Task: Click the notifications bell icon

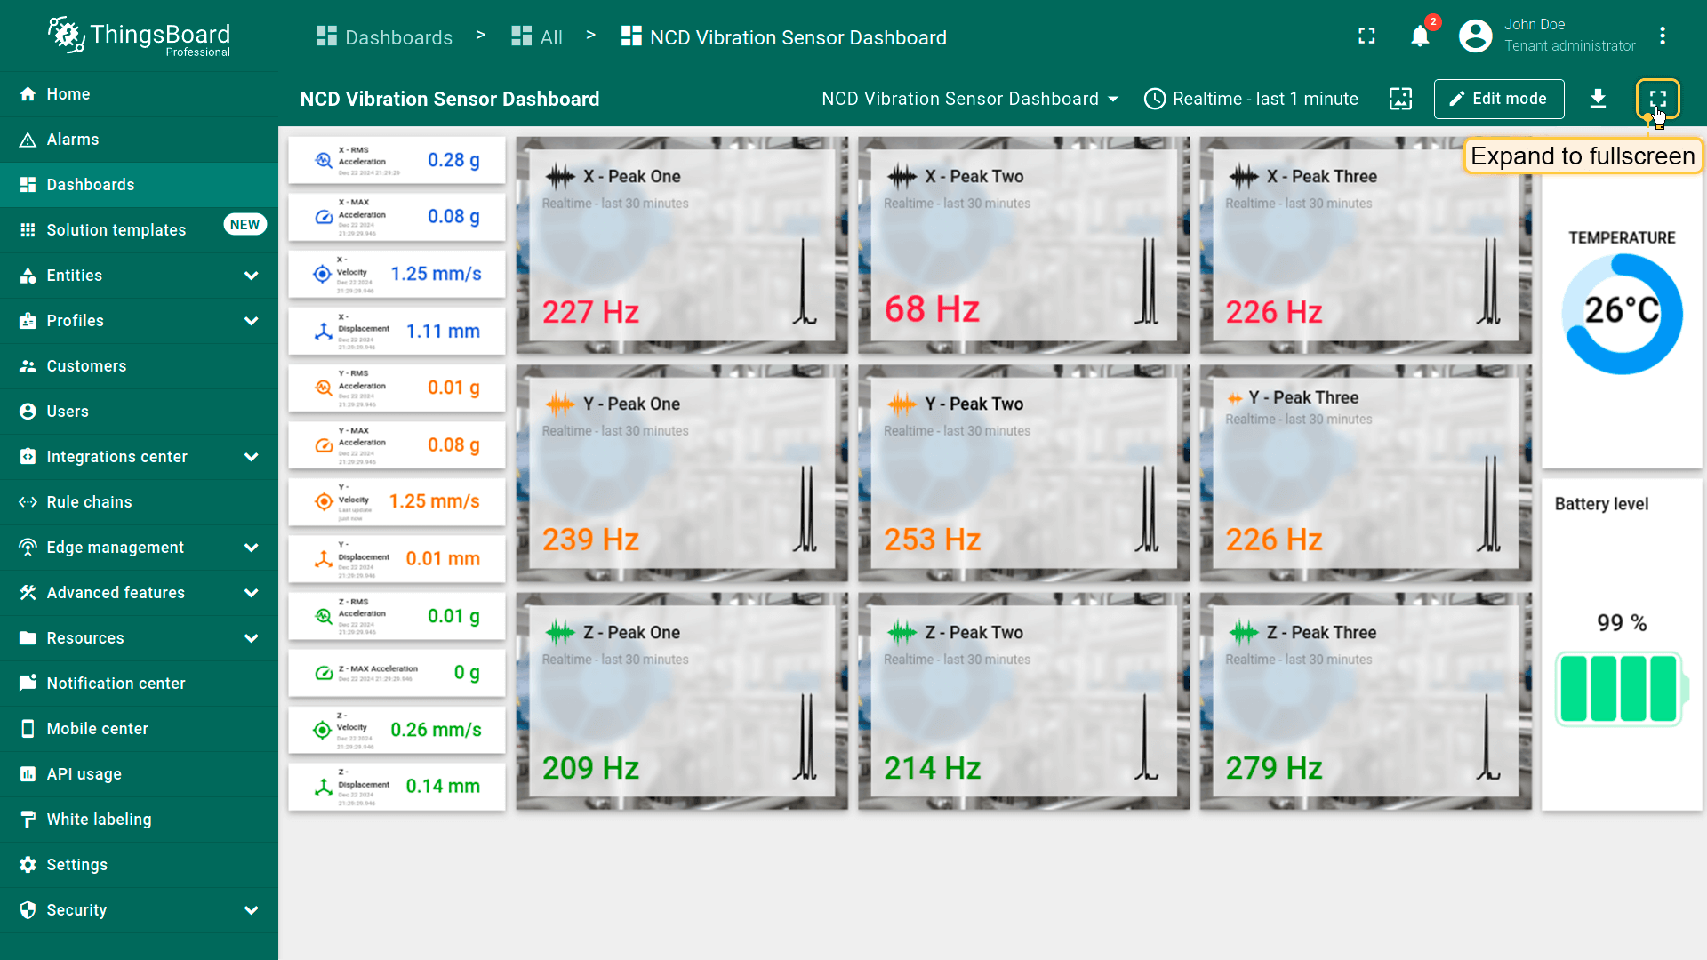Action: point(1420,36)
